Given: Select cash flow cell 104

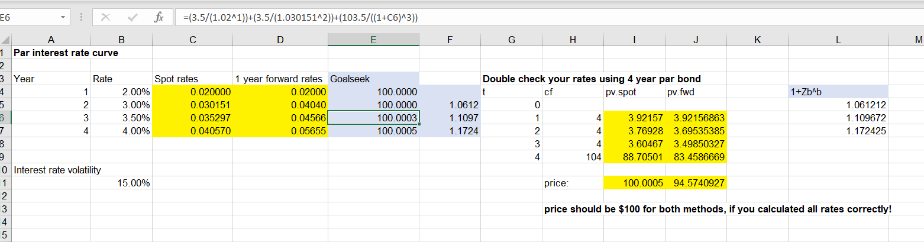Looking at the screenshot, I should (x=572, y=157).
